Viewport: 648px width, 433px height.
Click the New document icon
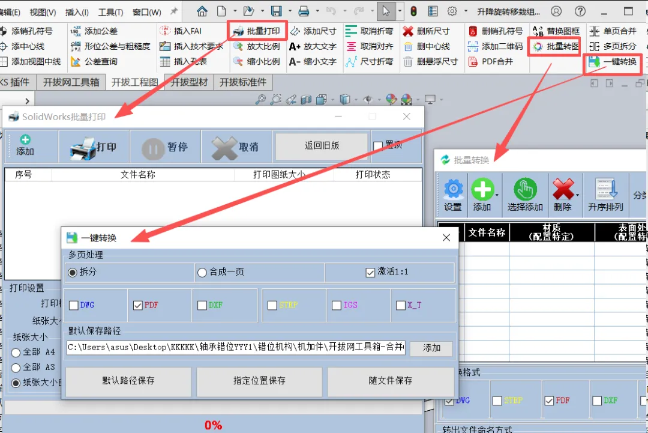[221, 11]
